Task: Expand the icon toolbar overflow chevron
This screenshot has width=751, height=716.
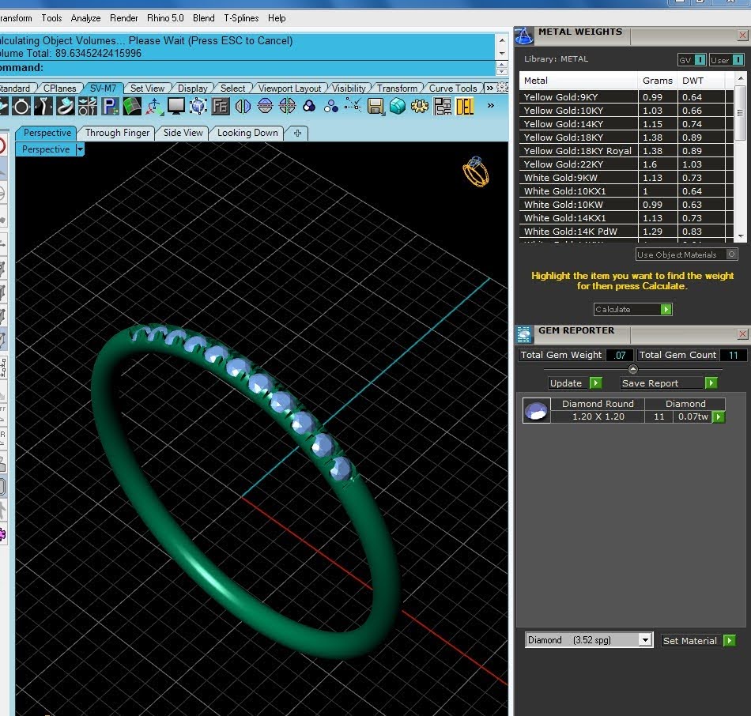Action: [x=491, y=105]
